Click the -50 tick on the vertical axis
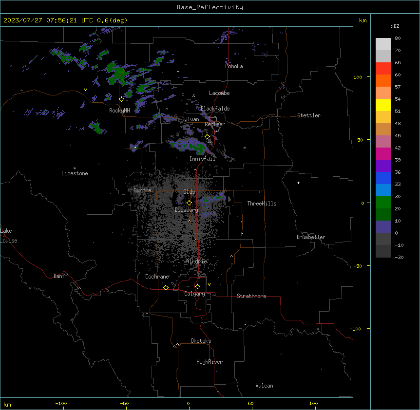Image resolution: width=420 pixels, height=410 pixels. click(x=358, y=266)
